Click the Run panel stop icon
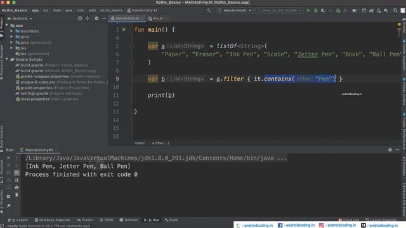Image resolution: width=406 pixels, height=228 pixels. (x=8, y=165)
